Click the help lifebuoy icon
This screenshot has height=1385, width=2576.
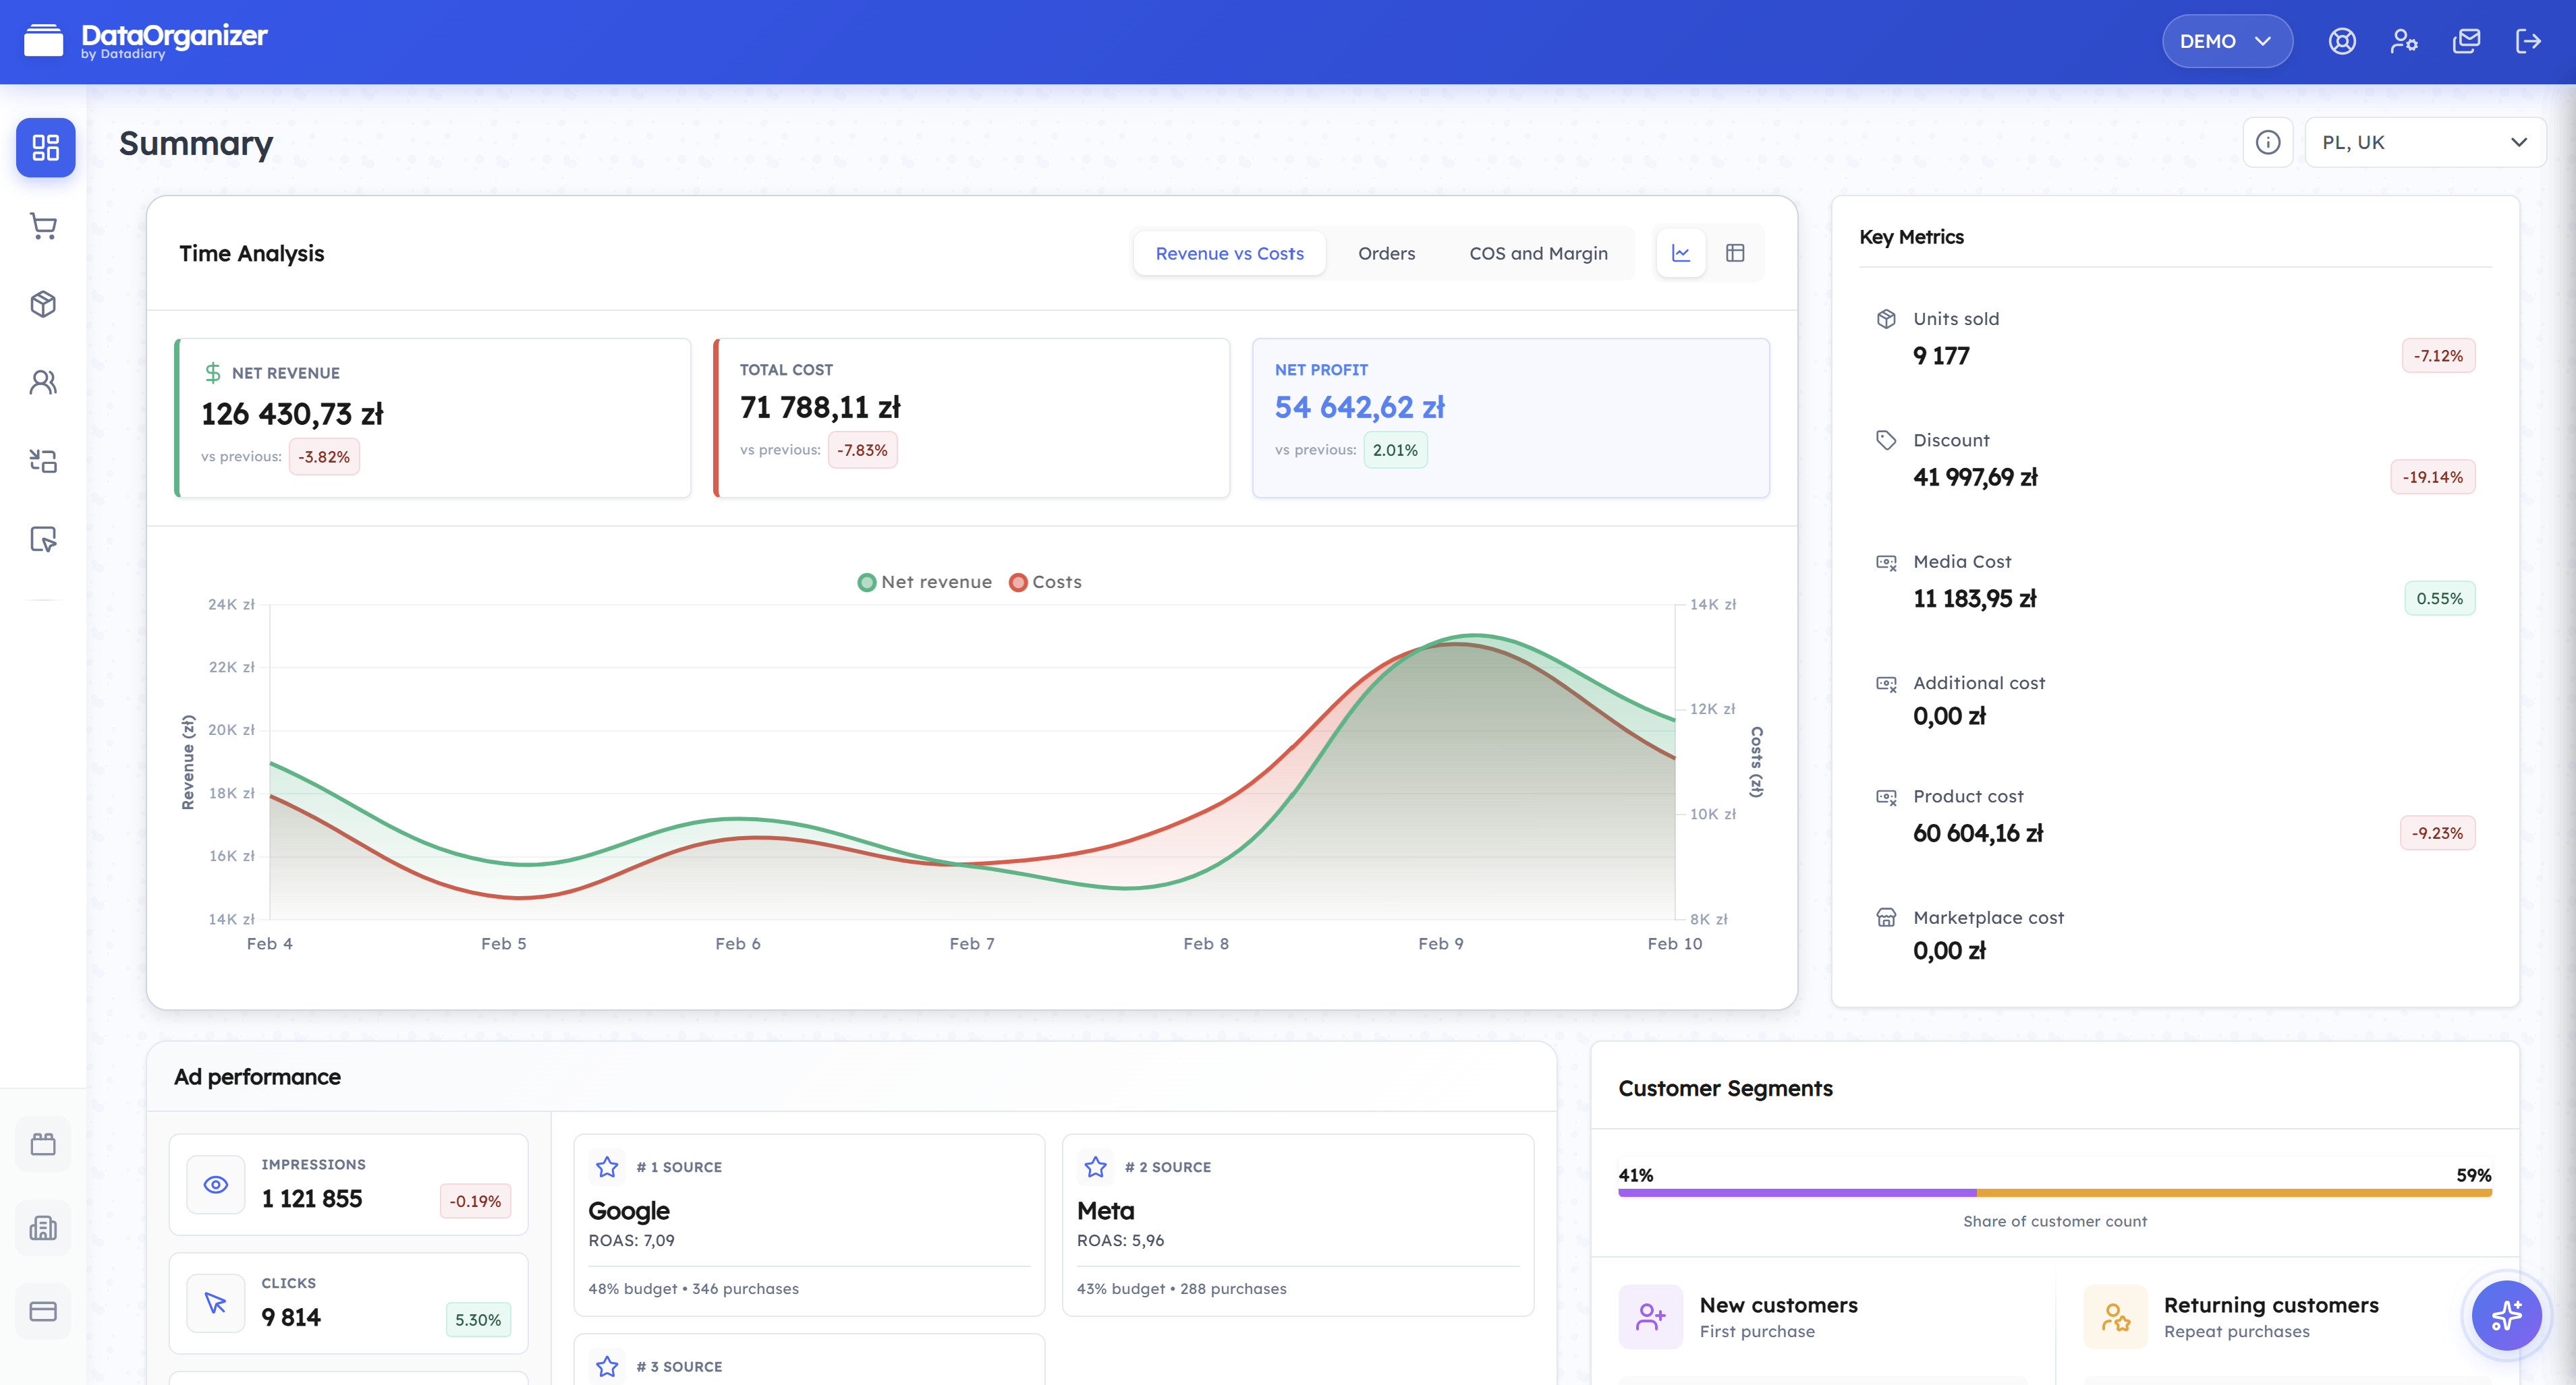click(x=2341, y=41)
